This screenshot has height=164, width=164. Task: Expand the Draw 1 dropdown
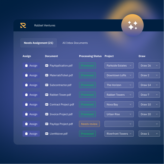click(x=149, y=133)
